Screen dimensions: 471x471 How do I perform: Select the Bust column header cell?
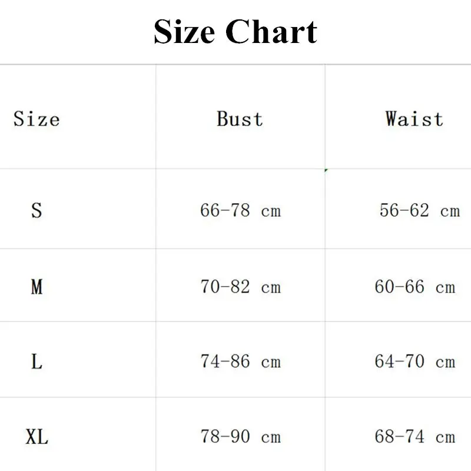pos(240,117)
